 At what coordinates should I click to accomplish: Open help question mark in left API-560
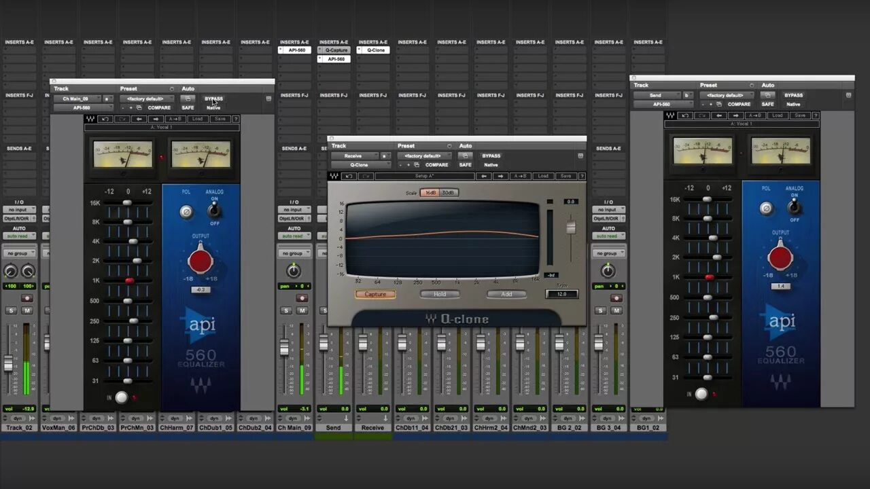point(235,119)
